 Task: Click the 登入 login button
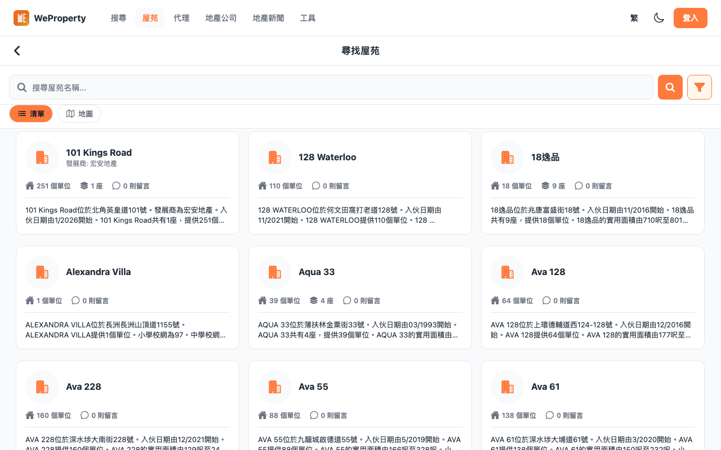pyautogui.click(x=691, y=18)
